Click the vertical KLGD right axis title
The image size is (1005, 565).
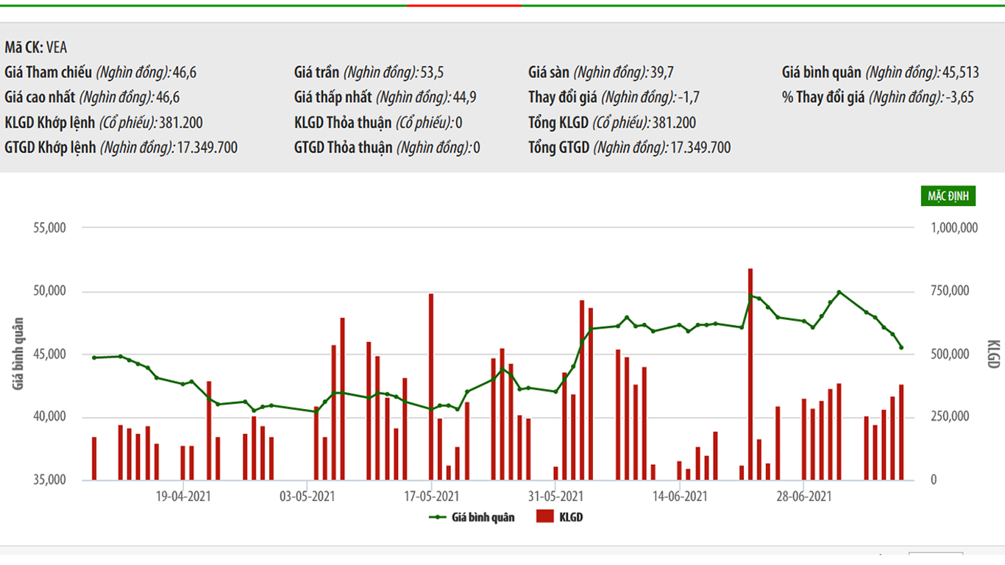pyautogui.click(x=992, y=354)
